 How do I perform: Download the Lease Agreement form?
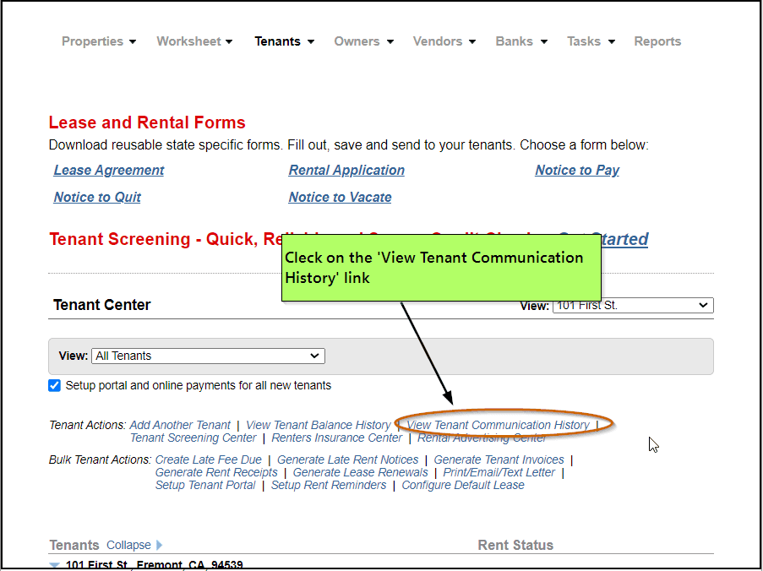(109, 171)
